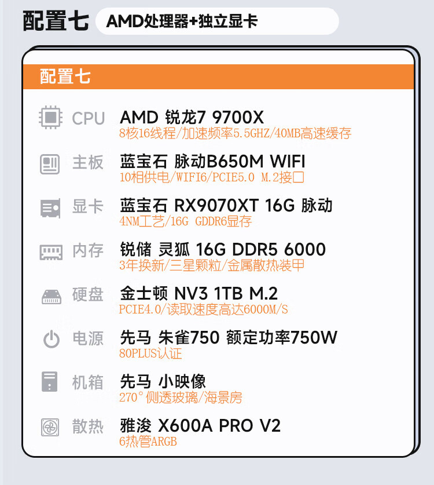Click 金士顿 NV3 1TB M.2 text
The width and height of the screenshot is (434, 485).
(x=198, y=293)
